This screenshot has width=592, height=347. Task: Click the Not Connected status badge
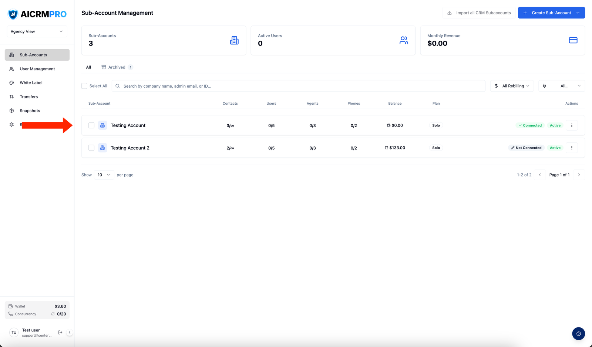point(526,148)
